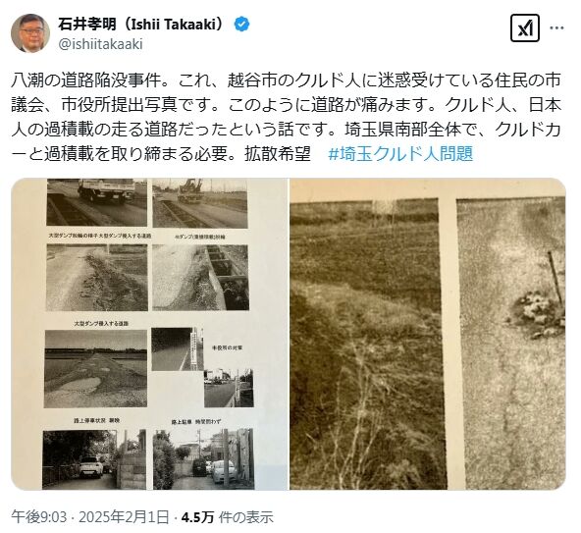Click the tweet body text paragraph
The height and width of the screenshot is (533, 581).
[x=286, y=117]
